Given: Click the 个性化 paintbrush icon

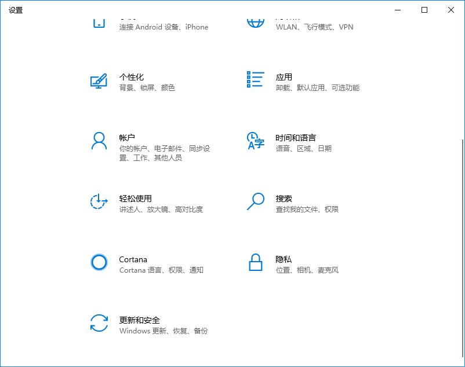Looking at the screenshot, I should pyautogui.click(x=99, y=82).
